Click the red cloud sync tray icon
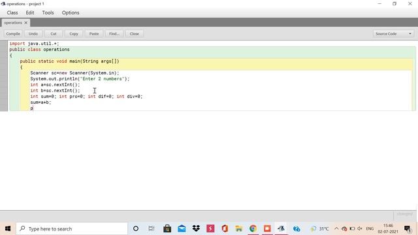The height and width of the screenshot is (235, 418). click(x=344, y=228)
